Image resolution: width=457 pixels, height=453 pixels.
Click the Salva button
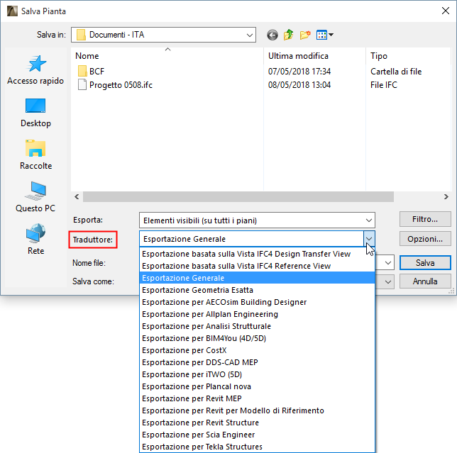click(425, 263)
